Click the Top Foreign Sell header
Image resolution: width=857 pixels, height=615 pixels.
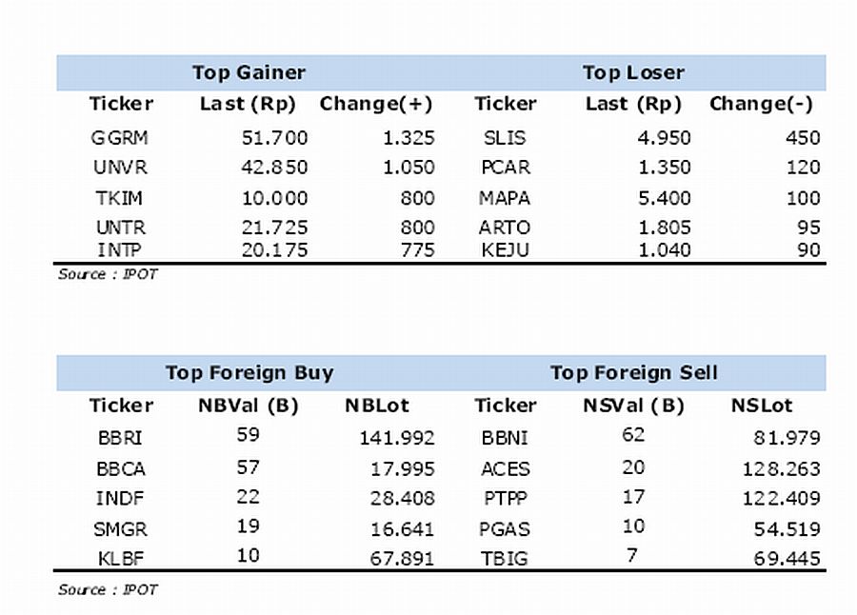pyautogui.click(x=634, y=373)
